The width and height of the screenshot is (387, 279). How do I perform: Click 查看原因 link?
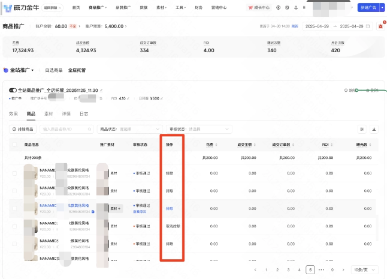tap(140, 212)
